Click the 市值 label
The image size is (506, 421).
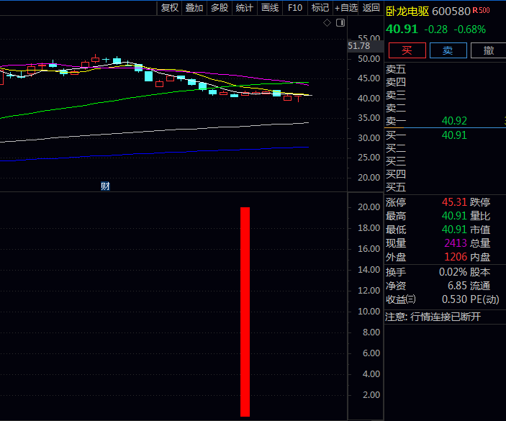pos(480,230)
